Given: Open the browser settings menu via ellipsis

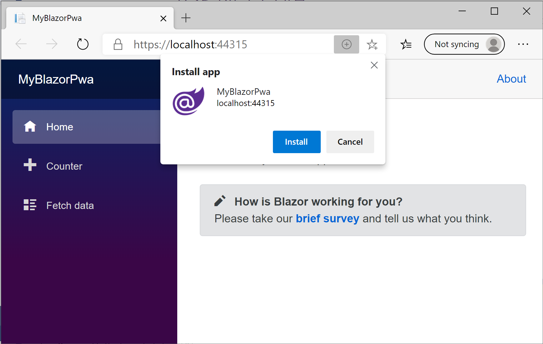Looking at the screenshot, I should 523,44.
